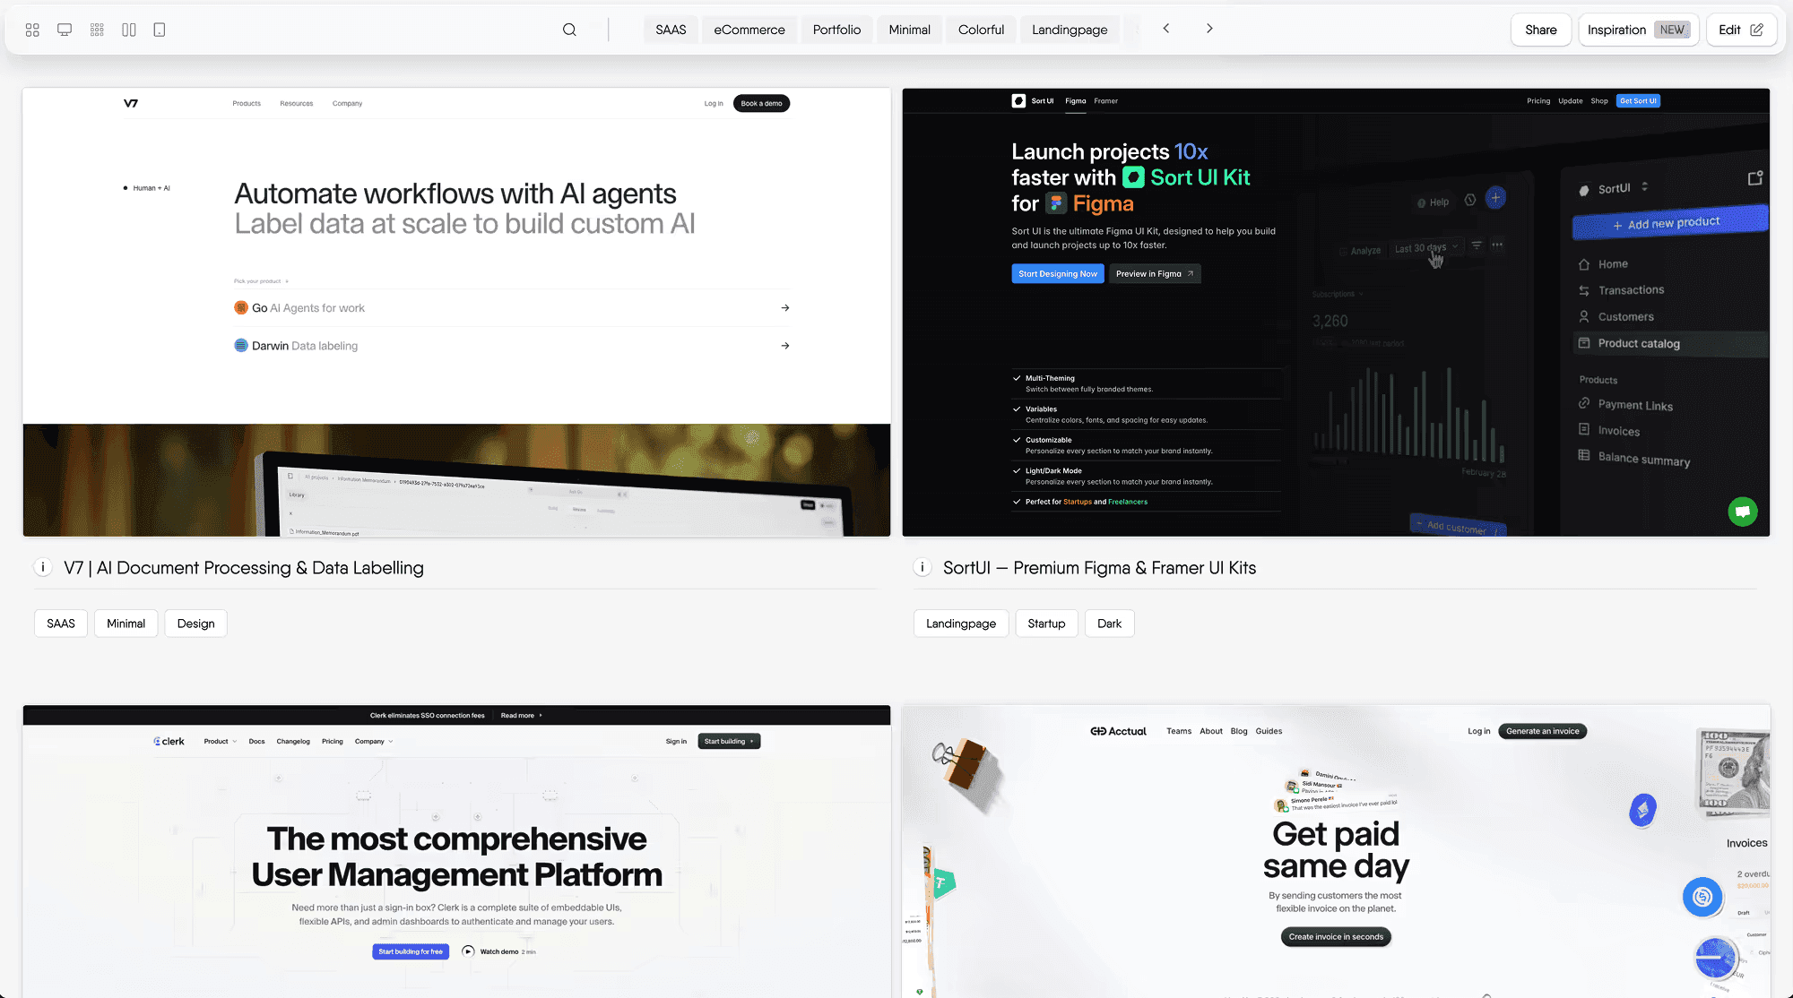This screenshot has width=1793, height=998.
Task: Click the arrow on the Go AI Agents row
Action: coord(785,308)
